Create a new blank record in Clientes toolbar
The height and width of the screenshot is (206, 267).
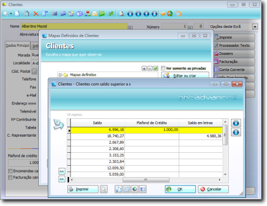tap(17, 13)
